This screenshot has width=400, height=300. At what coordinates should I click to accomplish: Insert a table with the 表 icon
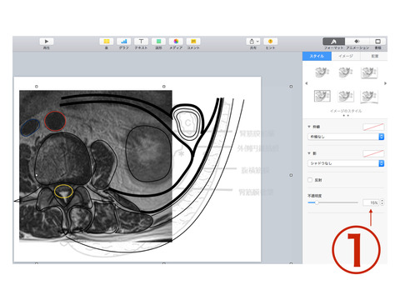click(x=107, y=42)
